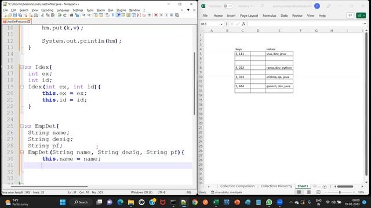Close the UserDefPair.java tab with its X

pos(29,21)
